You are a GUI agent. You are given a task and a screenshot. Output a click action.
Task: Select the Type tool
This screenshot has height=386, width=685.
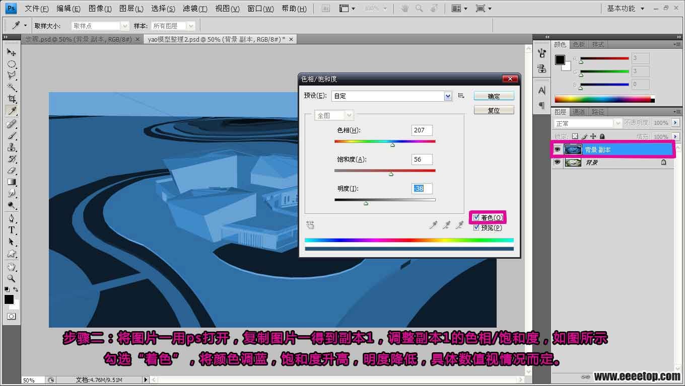[x=11, y=230]
